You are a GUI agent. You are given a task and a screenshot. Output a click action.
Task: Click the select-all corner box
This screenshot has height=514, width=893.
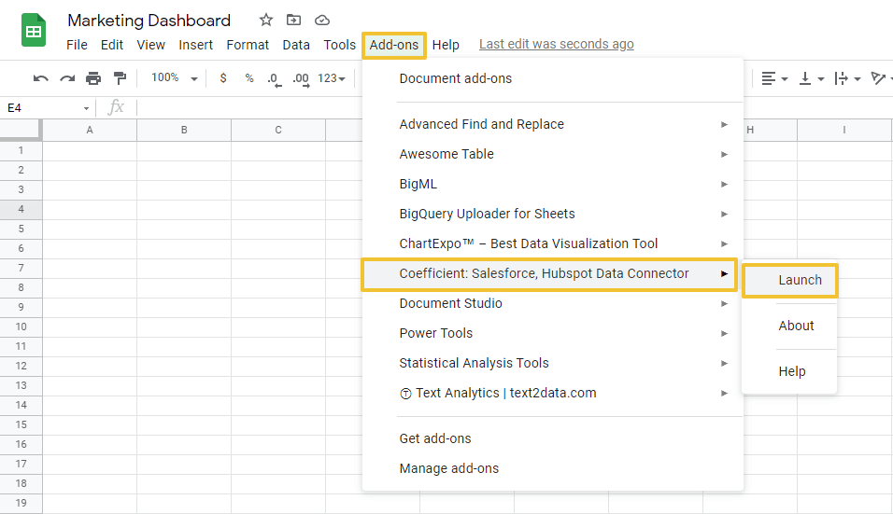[21, 130]
